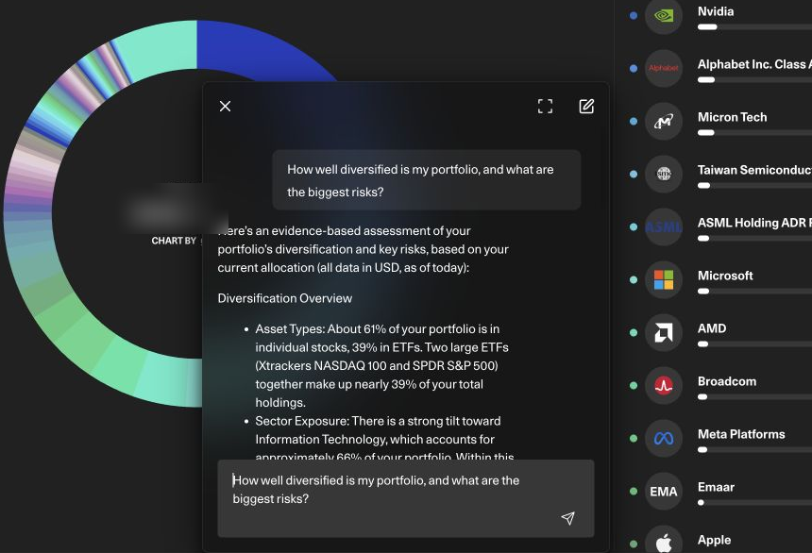Image resolution: width=812 pixels, height=553 pixels.
Task: Select the Broadcom holding name
Action: tap(727, 381)
